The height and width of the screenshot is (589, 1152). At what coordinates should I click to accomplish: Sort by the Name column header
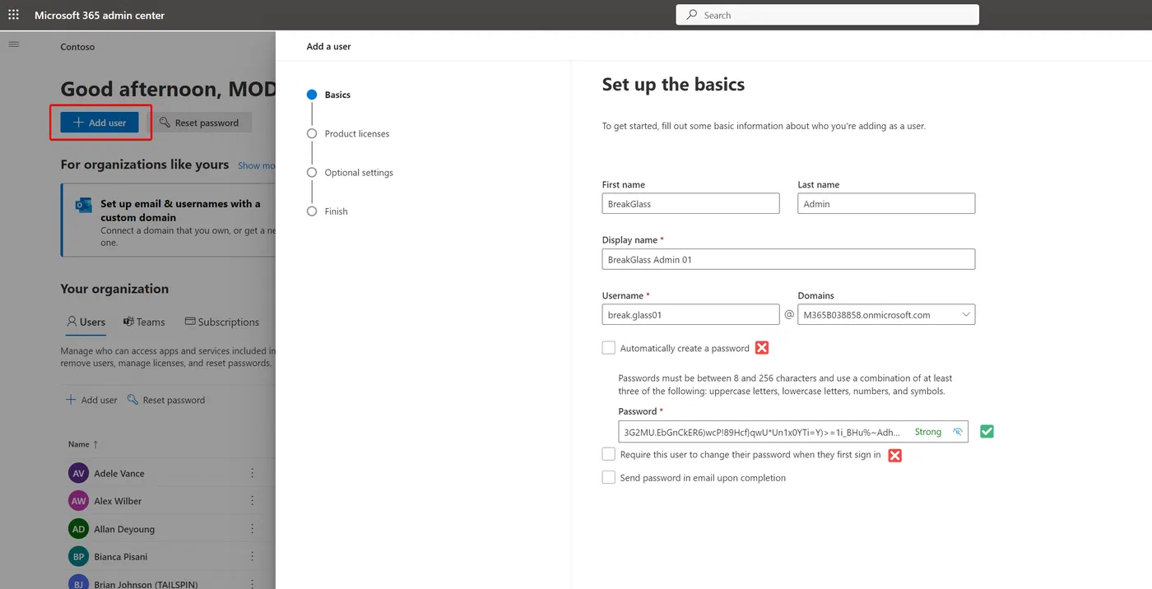(x=83, y=444)
